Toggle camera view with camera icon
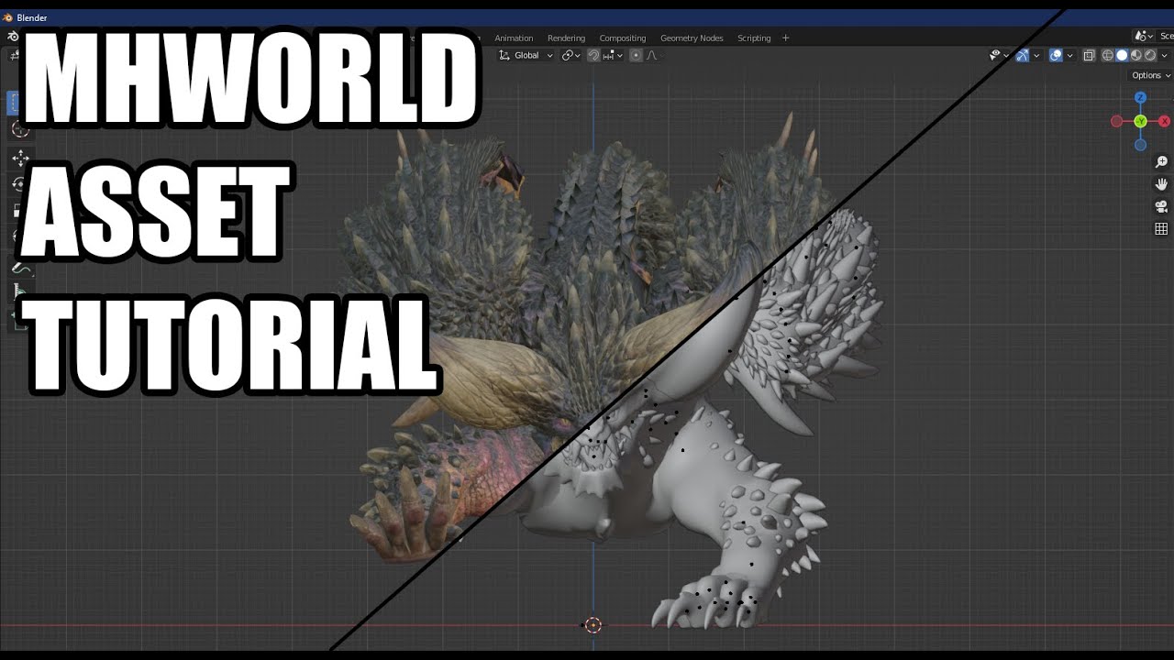This screenshot has width=1174, height=660. [1161, 206]
